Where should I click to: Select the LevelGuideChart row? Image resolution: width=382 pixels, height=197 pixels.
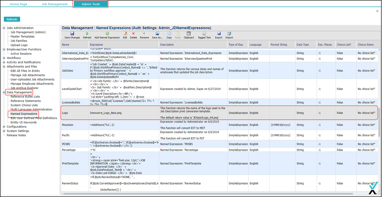[220, 89]
